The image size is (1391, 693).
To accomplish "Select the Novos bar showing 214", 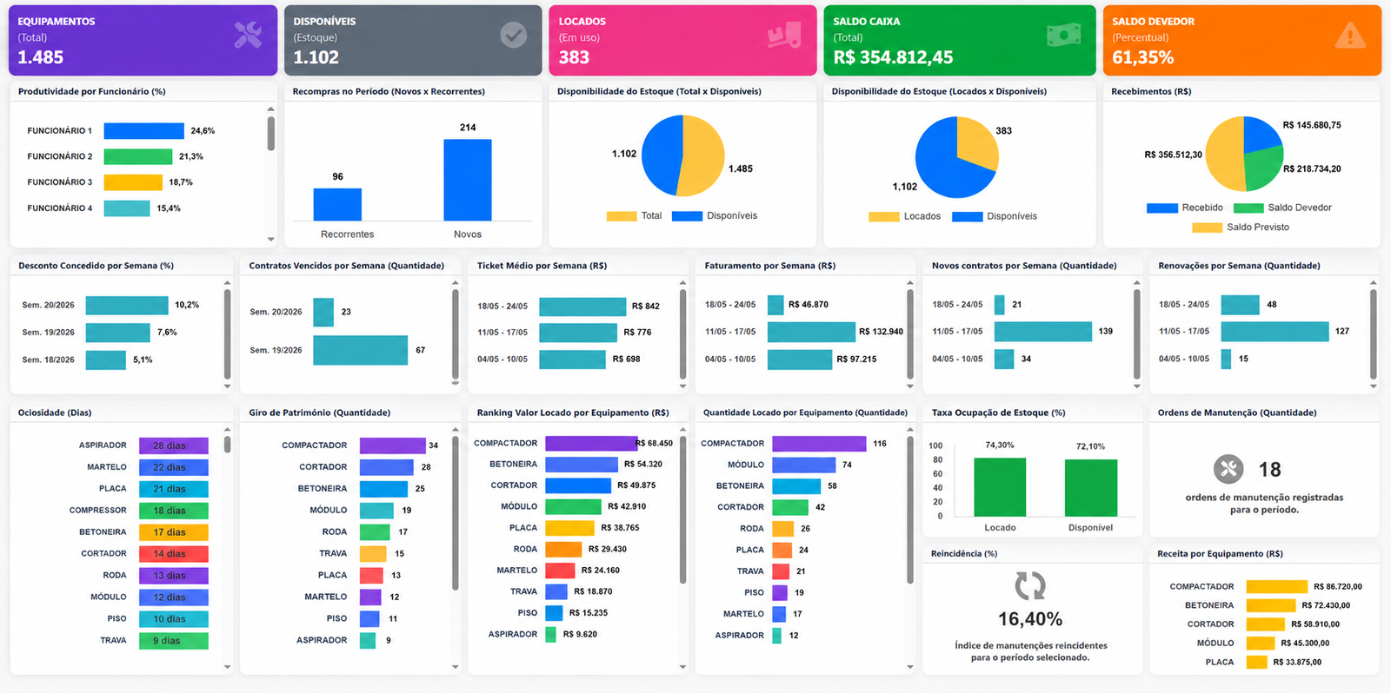I will [x=468, y=180].
